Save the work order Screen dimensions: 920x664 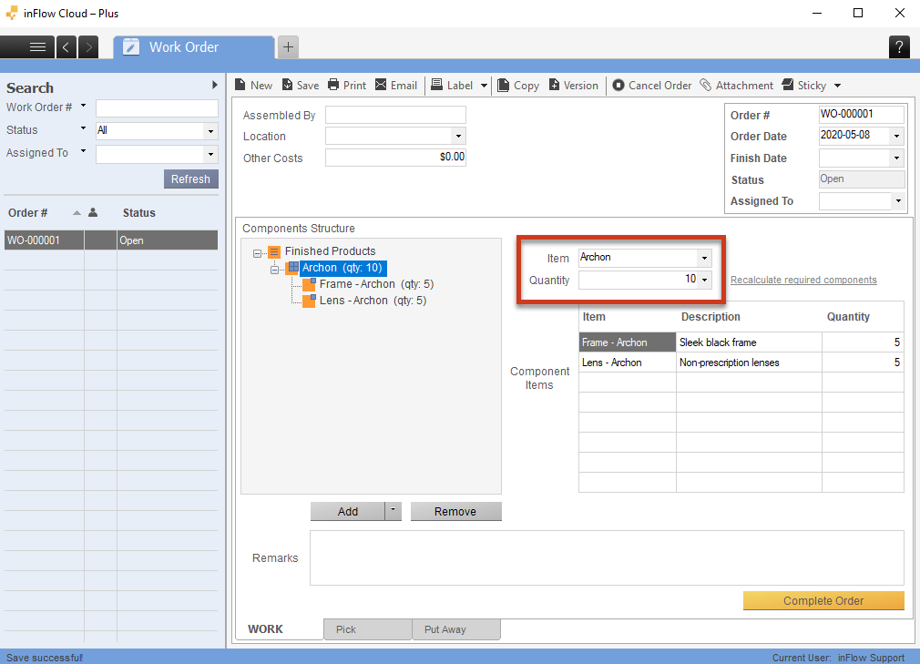pyautogui.click(x=301, y=85)
